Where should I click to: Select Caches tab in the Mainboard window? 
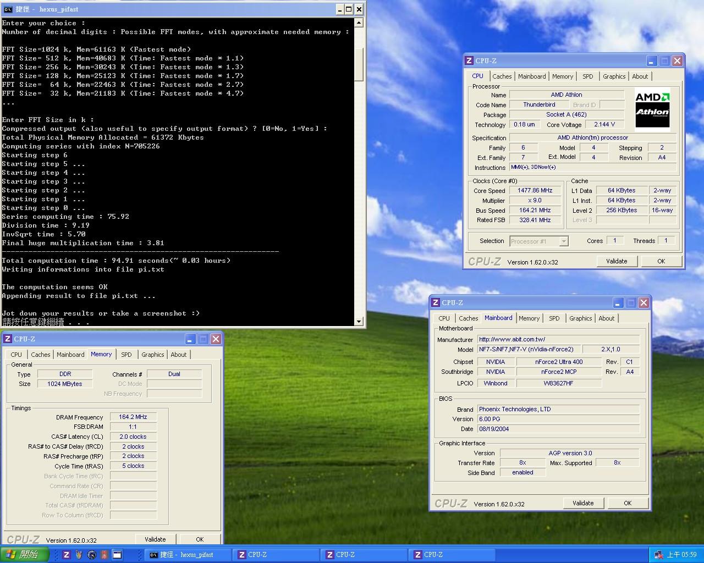[468, 318]
